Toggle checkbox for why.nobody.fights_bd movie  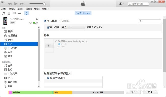(56, 41)
